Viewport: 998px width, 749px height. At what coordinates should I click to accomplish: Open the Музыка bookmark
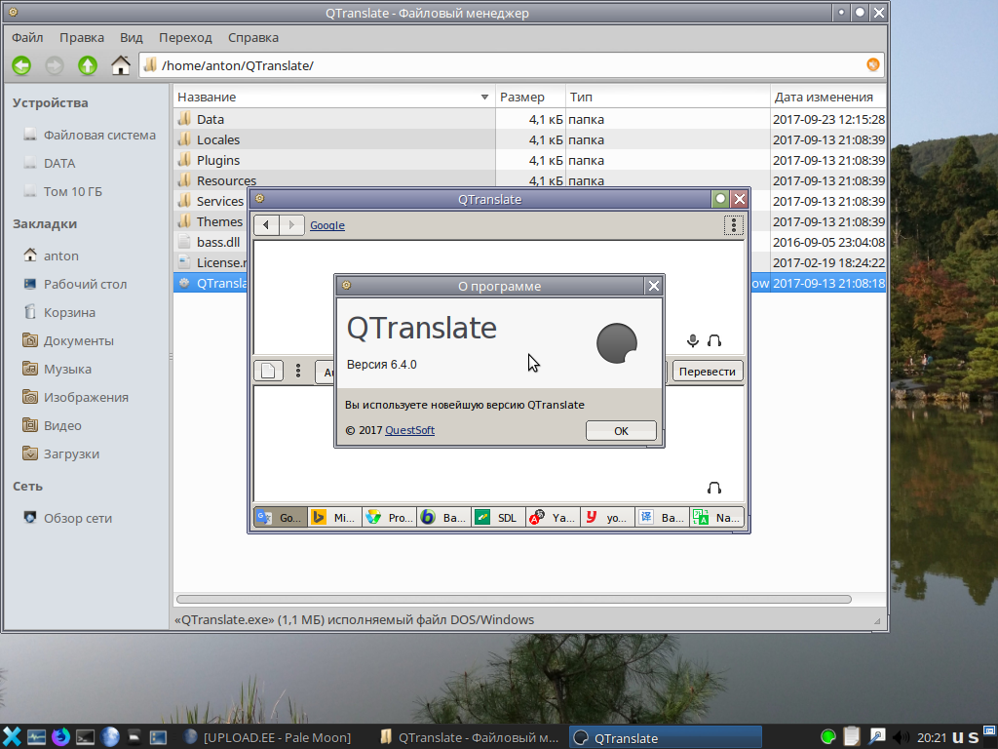point(67,369)
